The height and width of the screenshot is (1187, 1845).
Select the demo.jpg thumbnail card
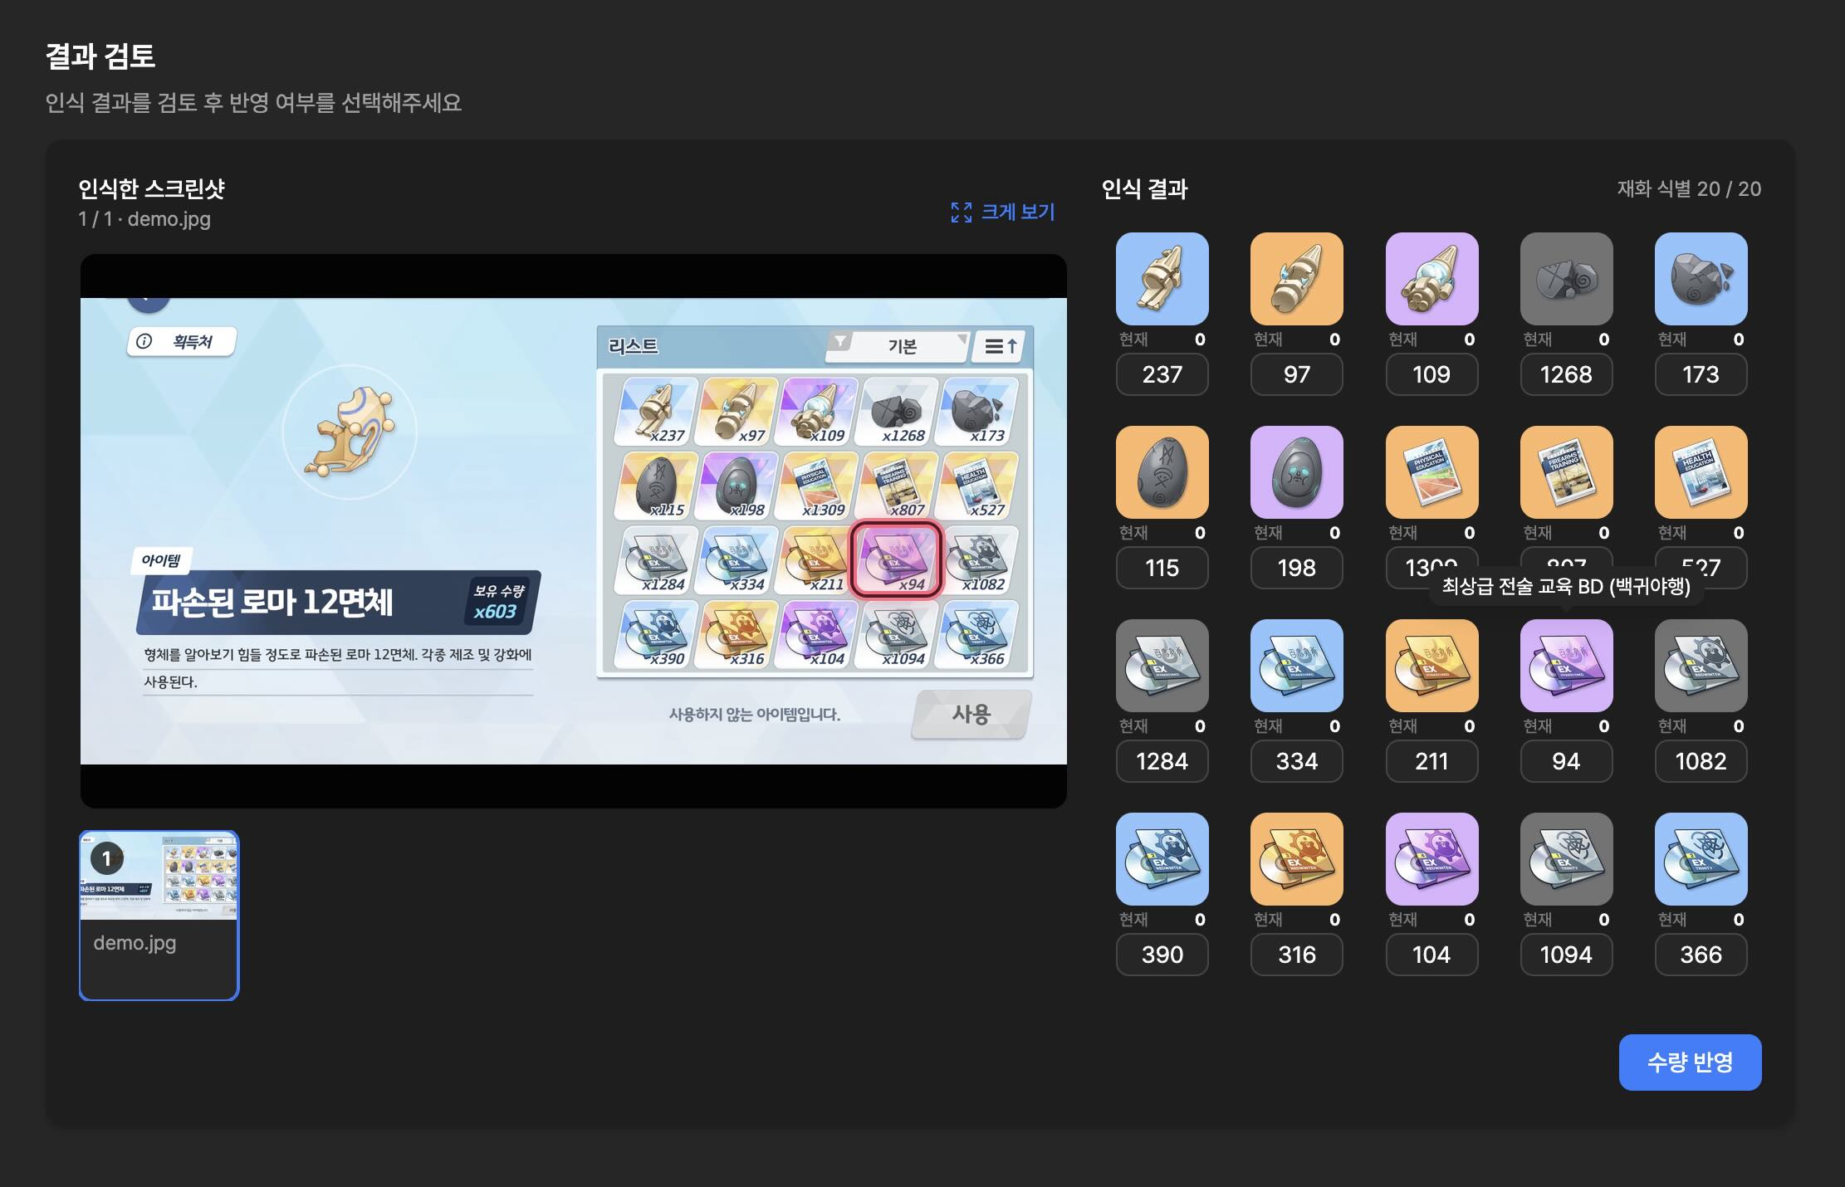coord(159,916)
